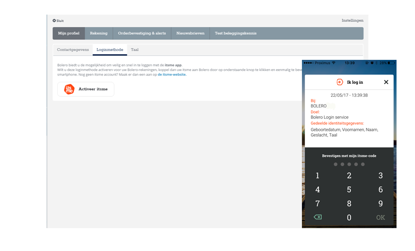Image resolution: width=415 pixels, height=251 pixels.
Task: Tap digit 5 on keypad
Action: click(349, 190)
